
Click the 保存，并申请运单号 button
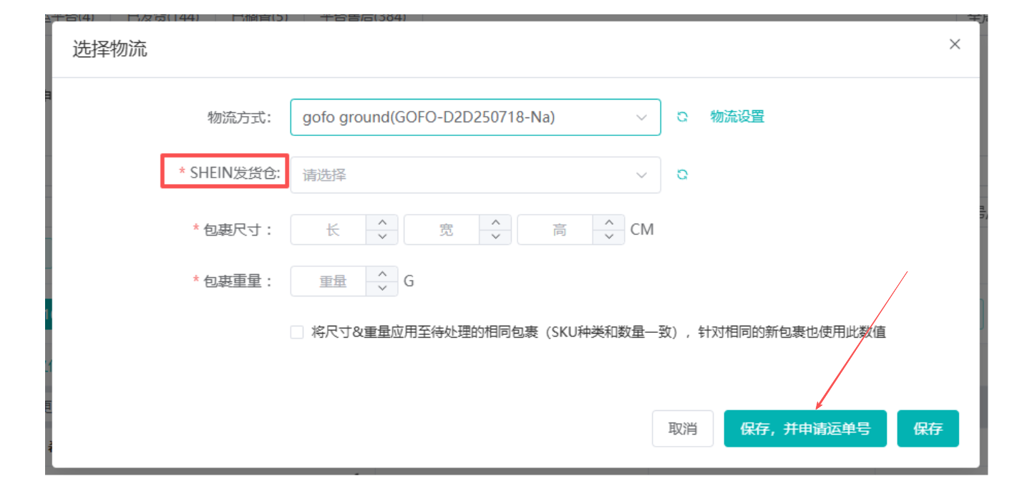click(x=805, y=427)
